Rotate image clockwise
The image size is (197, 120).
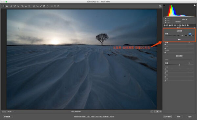click(x=58, y=6)
